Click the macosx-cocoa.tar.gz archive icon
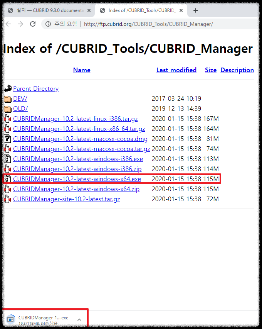Screen dimensions: 262x329 8,149
